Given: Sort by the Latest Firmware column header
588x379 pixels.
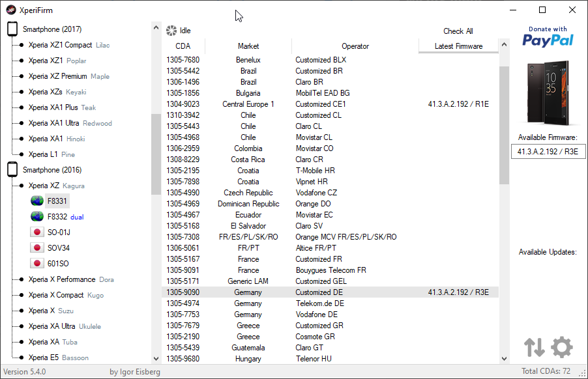Looking at the screenshot, I should [458, 46].
